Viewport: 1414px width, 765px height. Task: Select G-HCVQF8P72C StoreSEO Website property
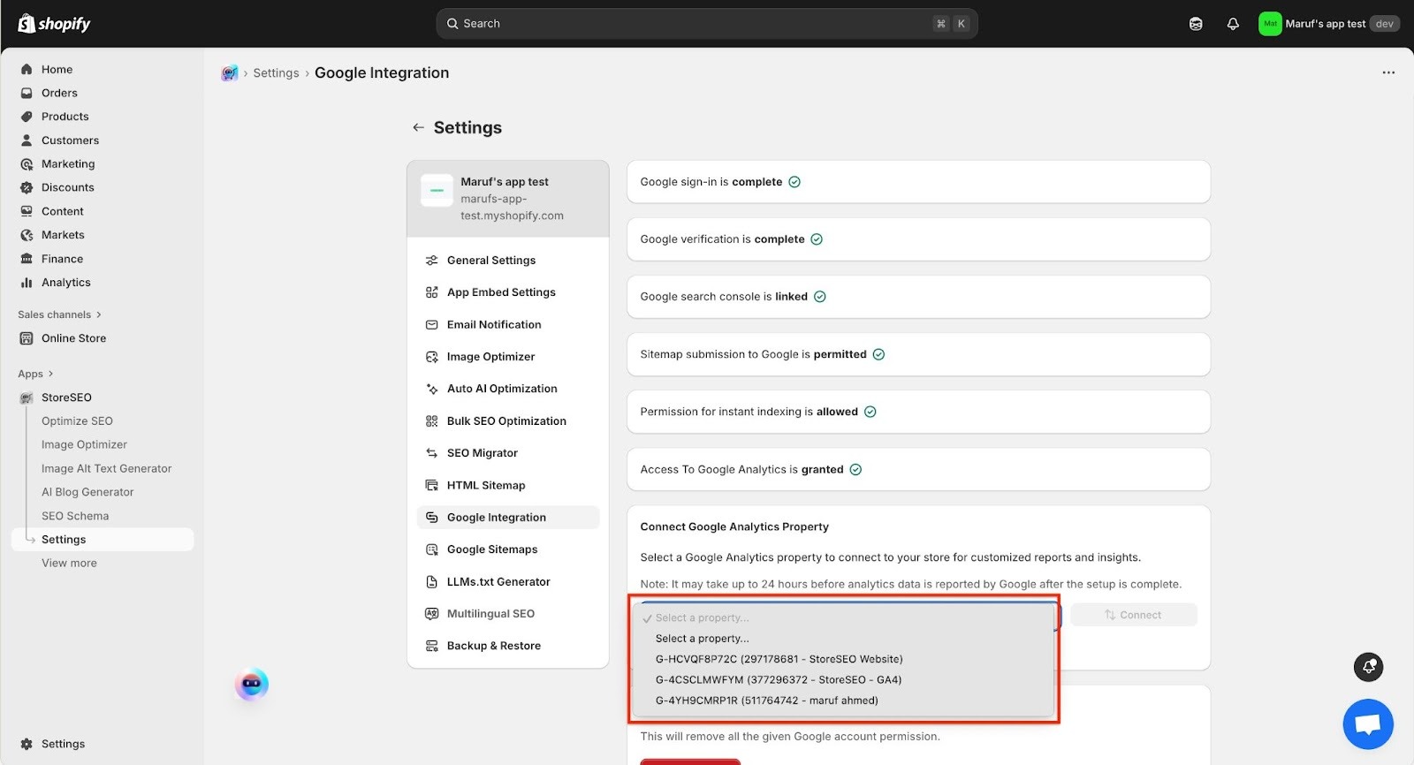coord(779,659)
